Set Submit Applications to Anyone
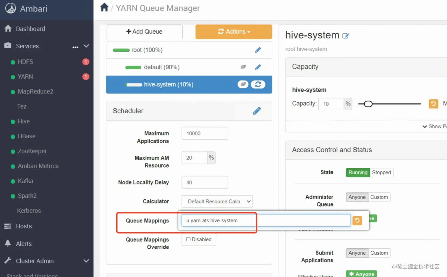 coord(357,253)
